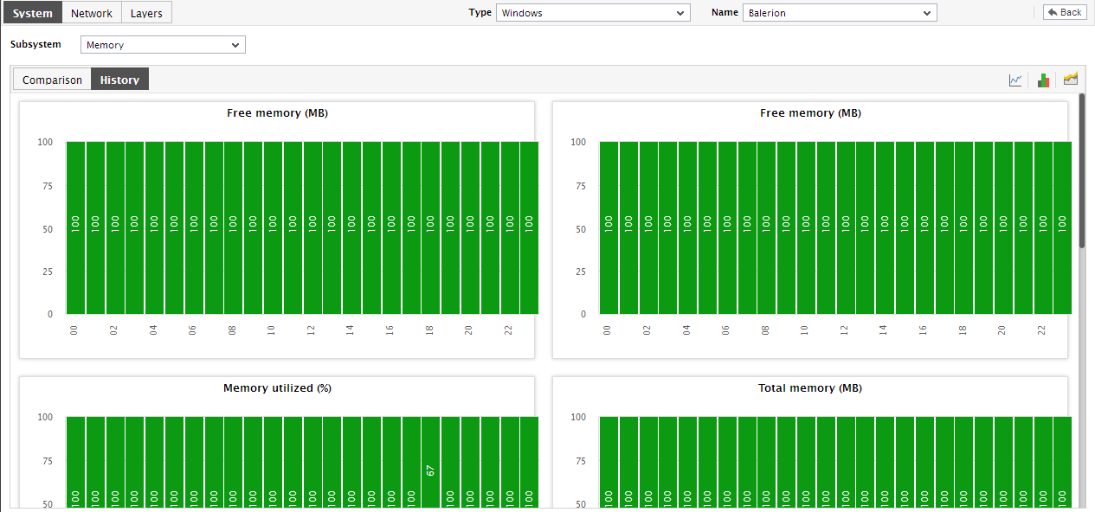Click the 'Memory utilized (%)' chart title
The height and width of the screenshot is (512, 1095).
[x=277, y=388]
